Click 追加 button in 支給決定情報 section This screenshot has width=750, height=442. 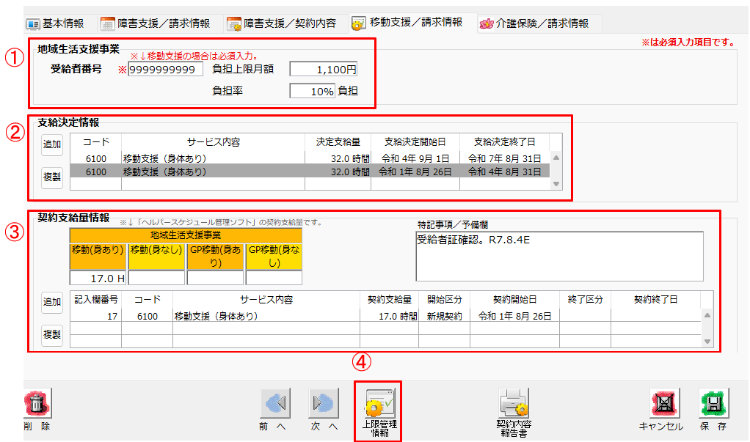pos(52,144)
